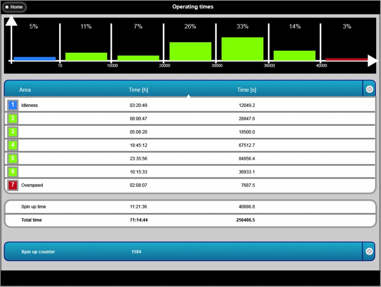
Task: Close the Spin up counter bar
Action: [x=369, y=251]
